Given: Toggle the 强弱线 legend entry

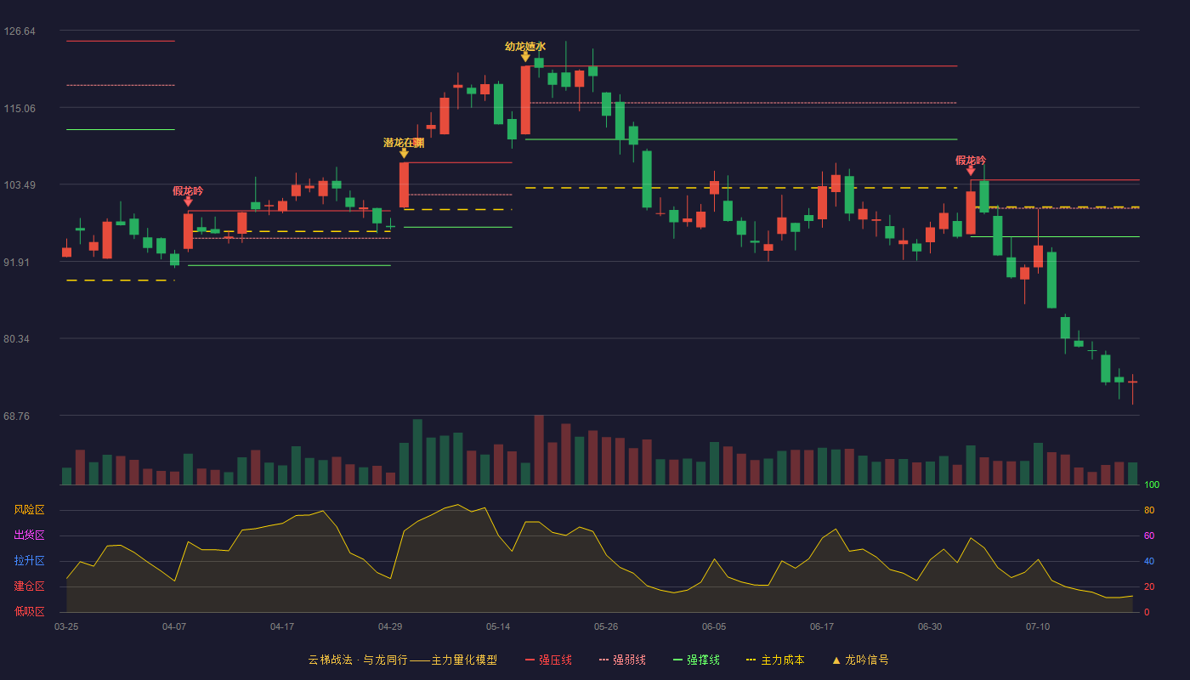Looking at the screenshot, I should coord(622,660).
